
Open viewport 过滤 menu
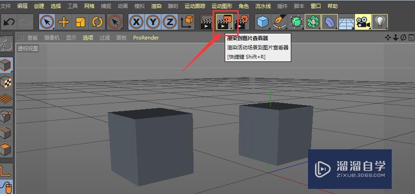point(105,38)
